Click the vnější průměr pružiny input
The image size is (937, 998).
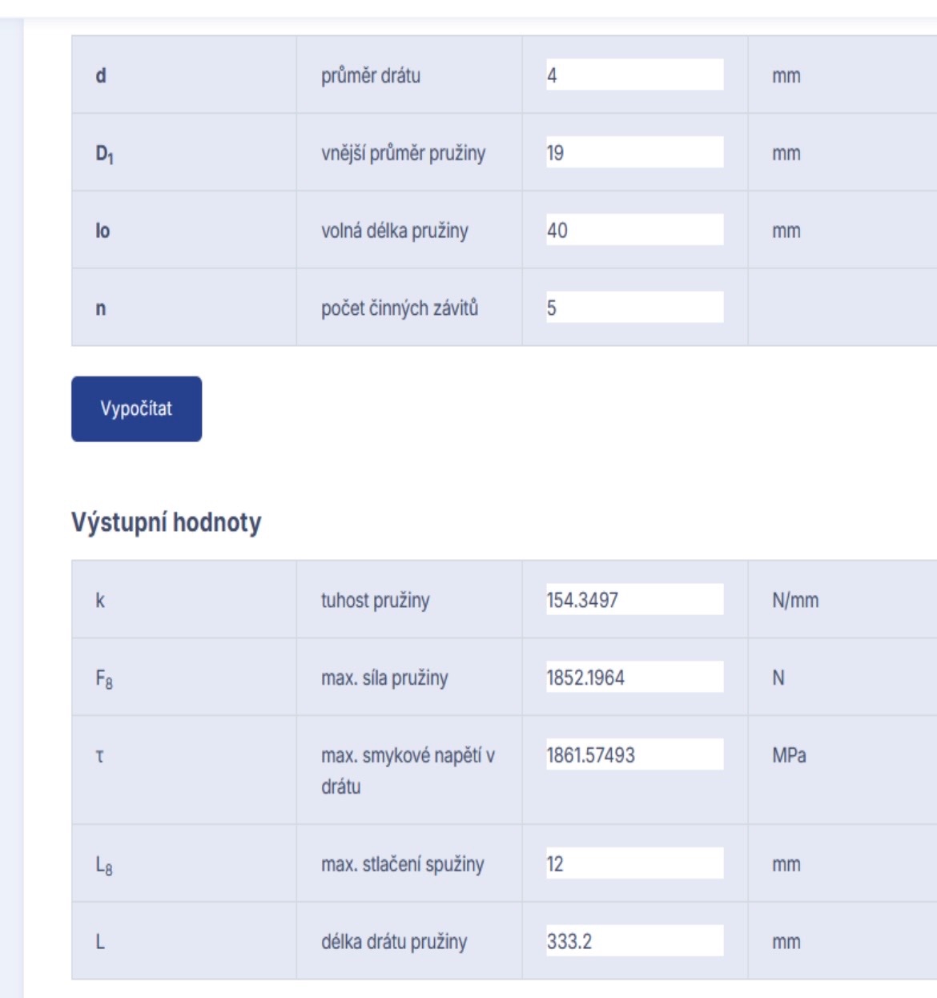(x=634, y=152)
